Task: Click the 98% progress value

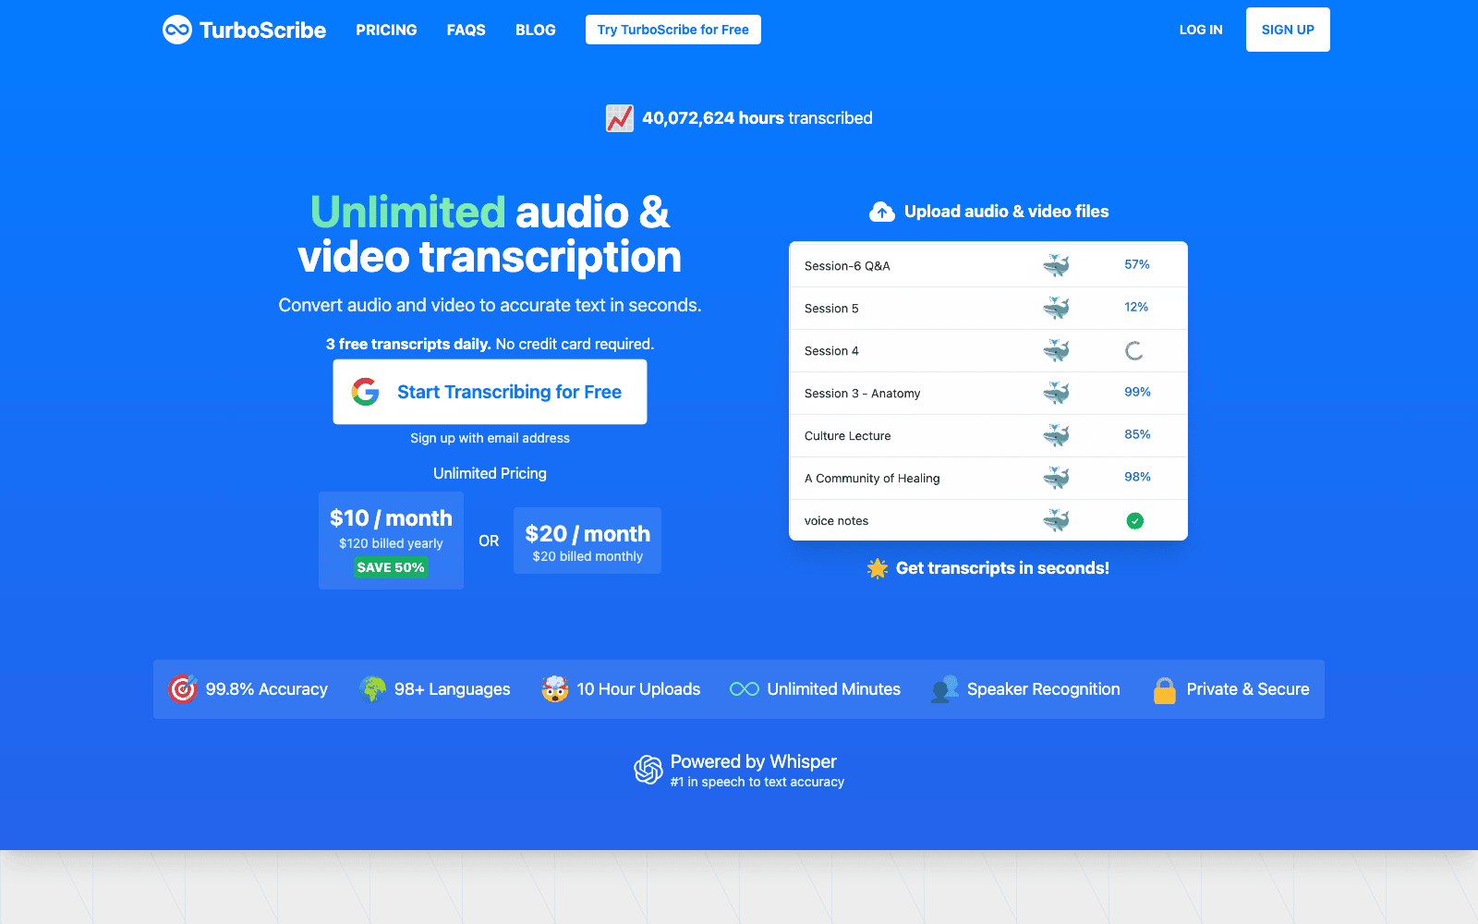Action: coord(1137,477)
